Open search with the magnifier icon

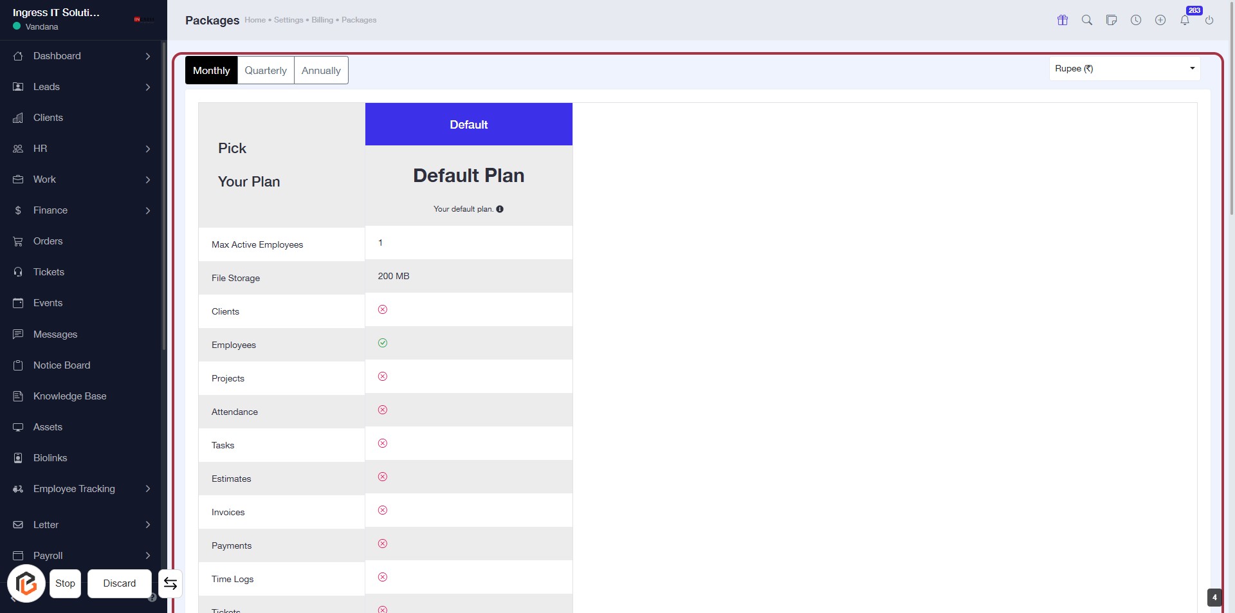[x=1087, y=20]
